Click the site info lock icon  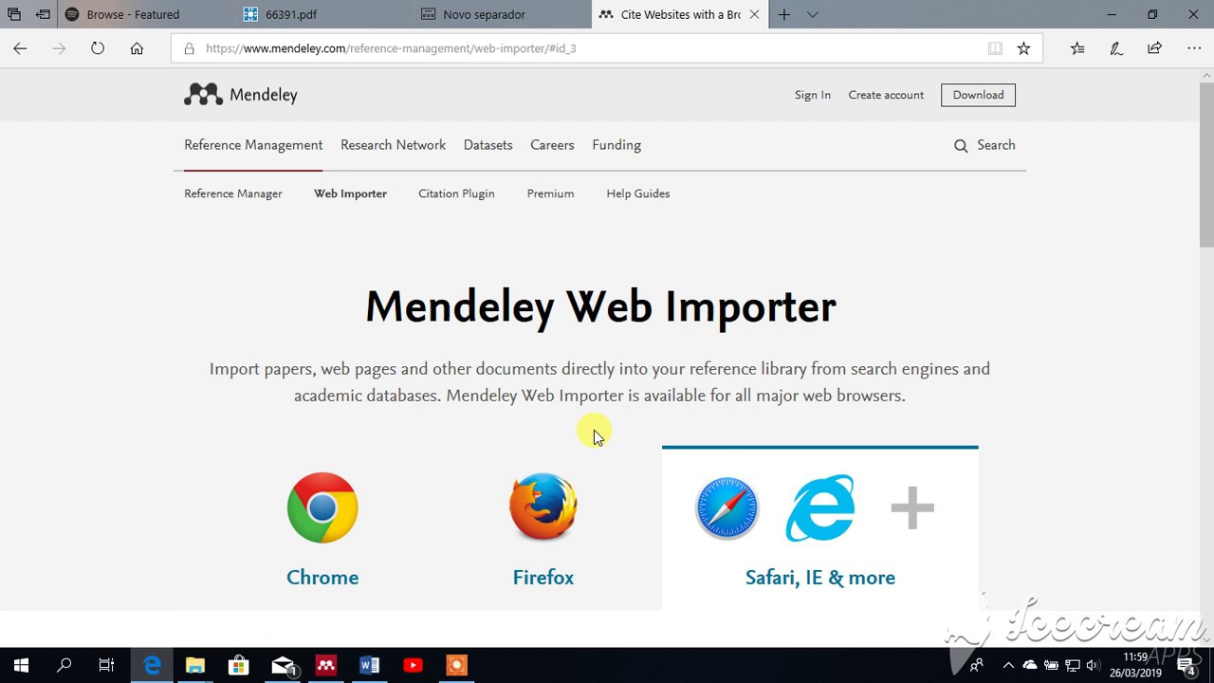coord(189,48)
